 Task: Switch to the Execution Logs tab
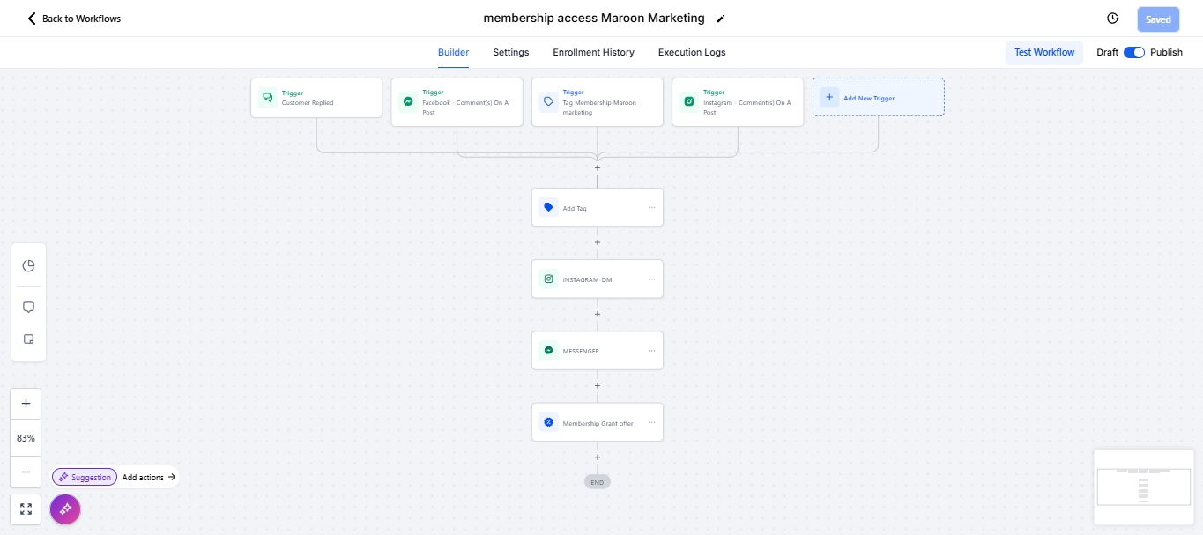692,52
